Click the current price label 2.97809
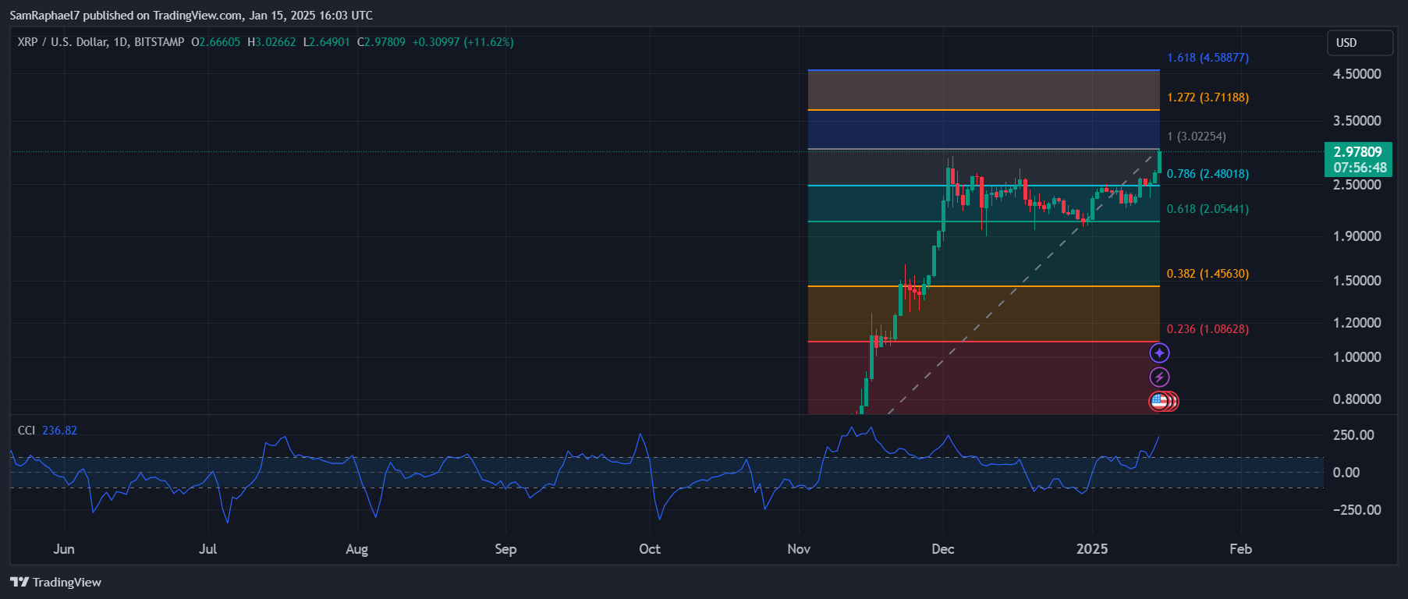Viewport: 1408px width, 599px height. point(1357,152)
